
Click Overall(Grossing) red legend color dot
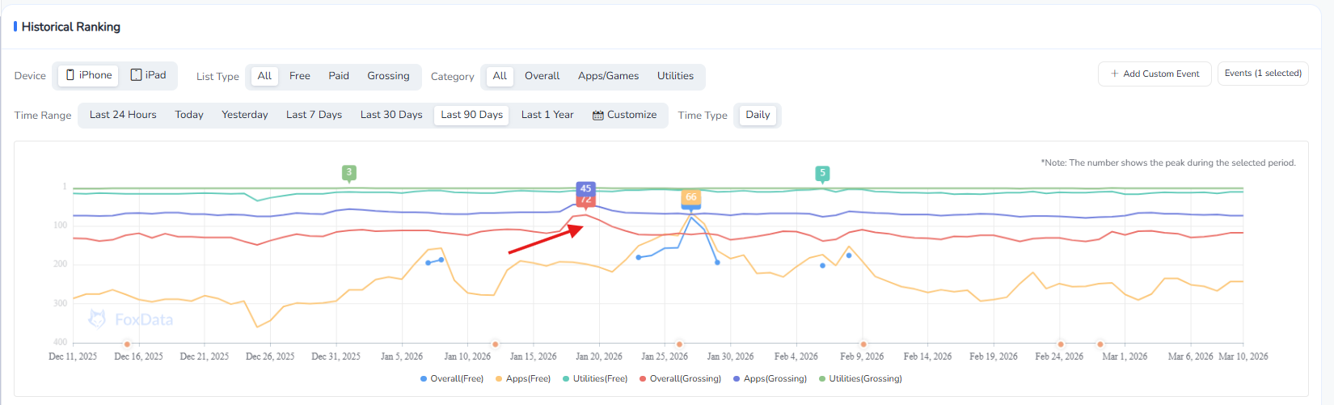point(643,378)
